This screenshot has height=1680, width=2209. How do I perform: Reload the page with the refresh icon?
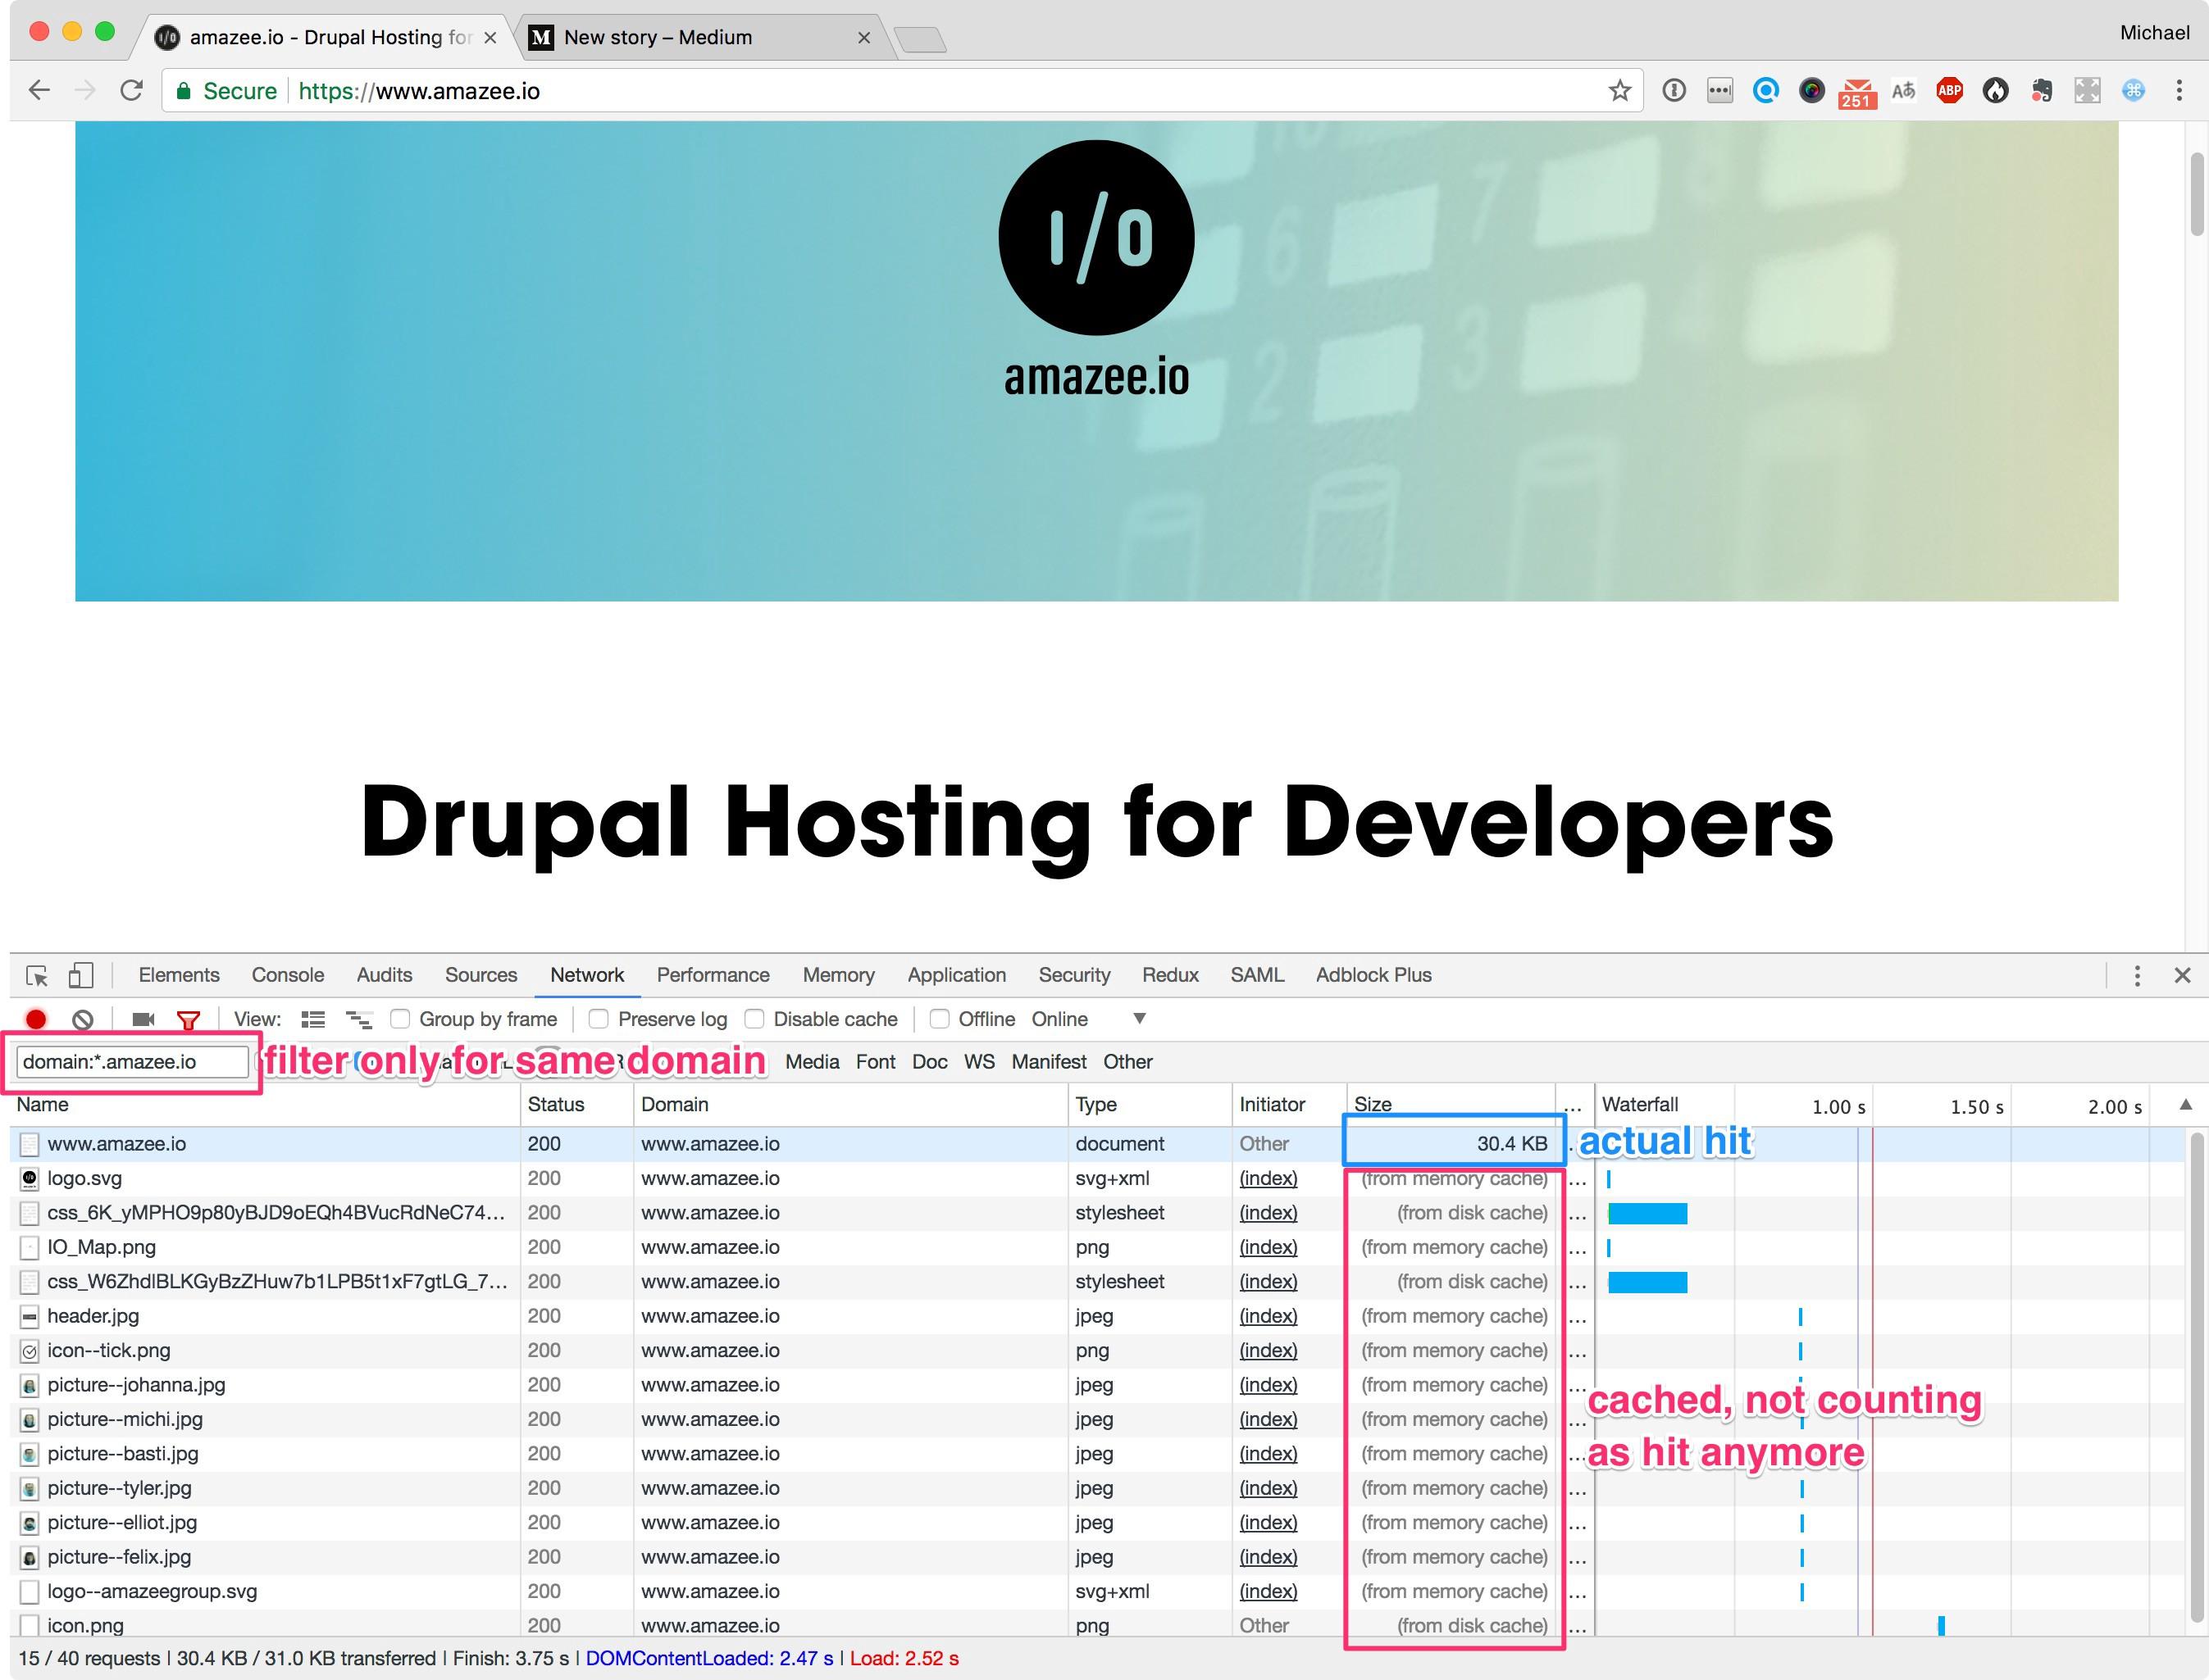pyautogui.click(x=131, y=91)
